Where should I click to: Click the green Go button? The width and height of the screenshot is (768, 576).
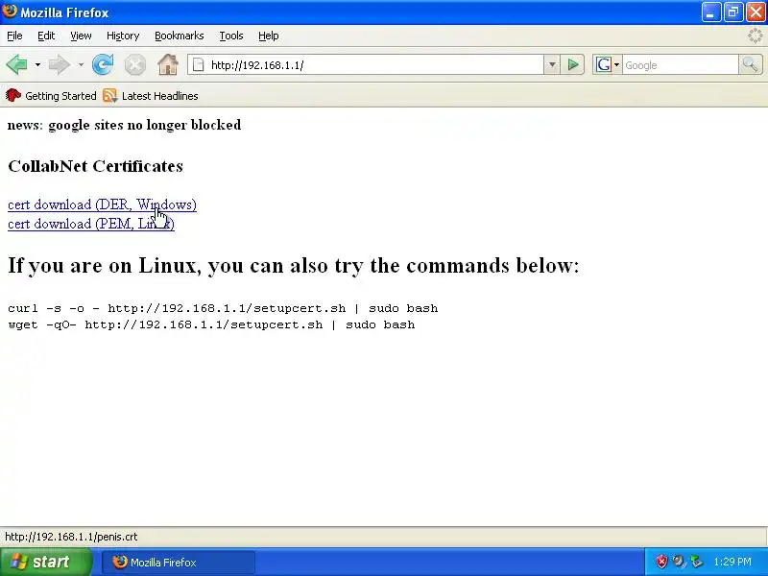click(572, 64)
